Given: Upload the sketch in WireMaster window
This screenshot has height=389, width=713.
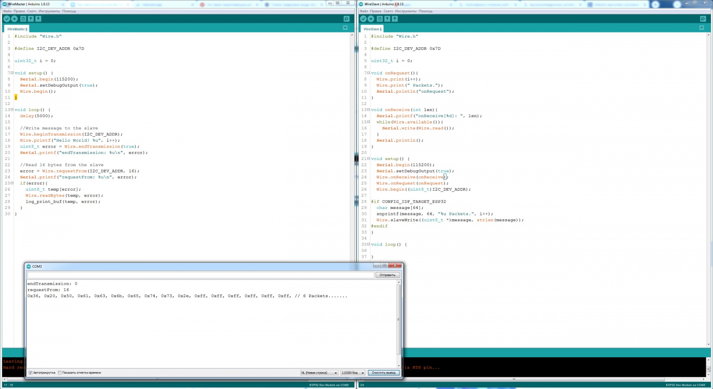Looking at the screenshot, I should 15,19.
